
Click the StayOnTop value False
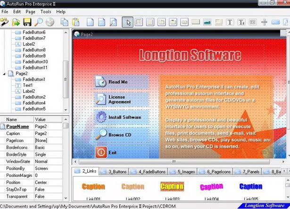48,189
